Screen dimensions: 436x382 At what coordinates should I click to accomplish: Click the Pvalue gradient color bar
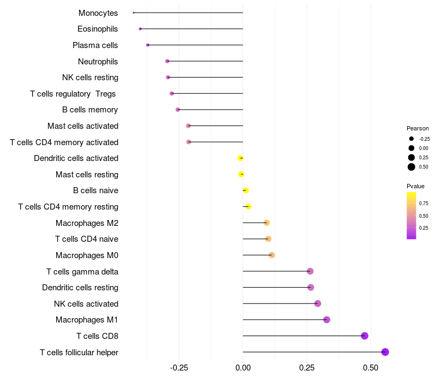click(x=411, y=215)
